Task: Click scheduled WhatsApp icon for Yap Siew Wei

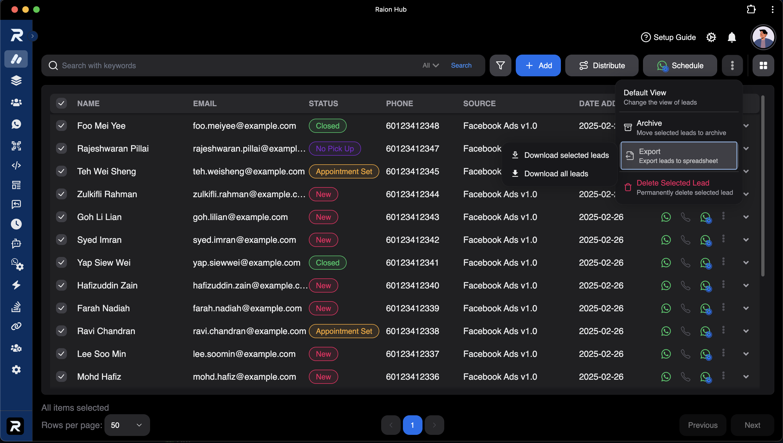Action: click(706, 263)
